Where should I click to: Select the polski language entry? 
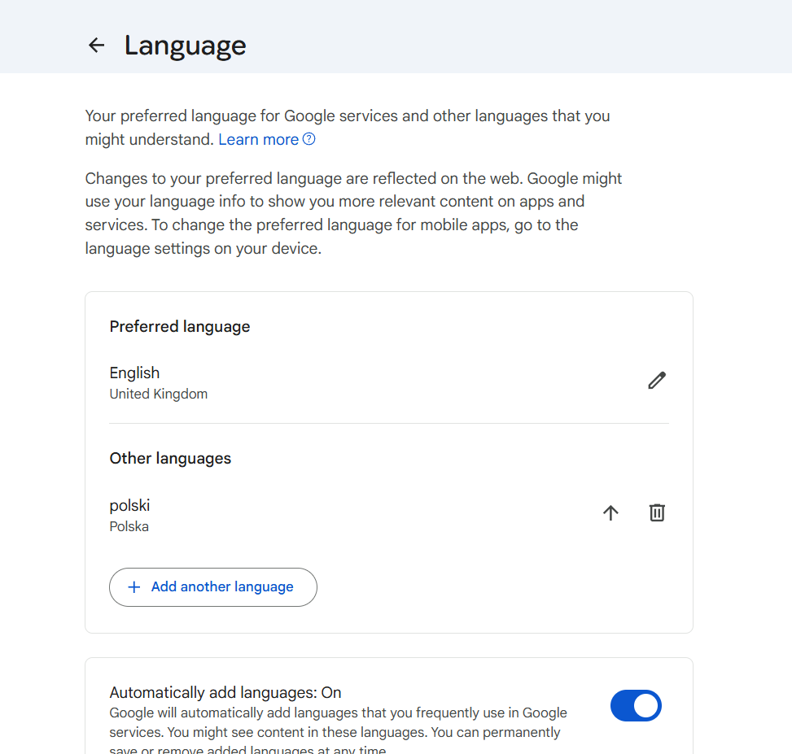(130, 505)
